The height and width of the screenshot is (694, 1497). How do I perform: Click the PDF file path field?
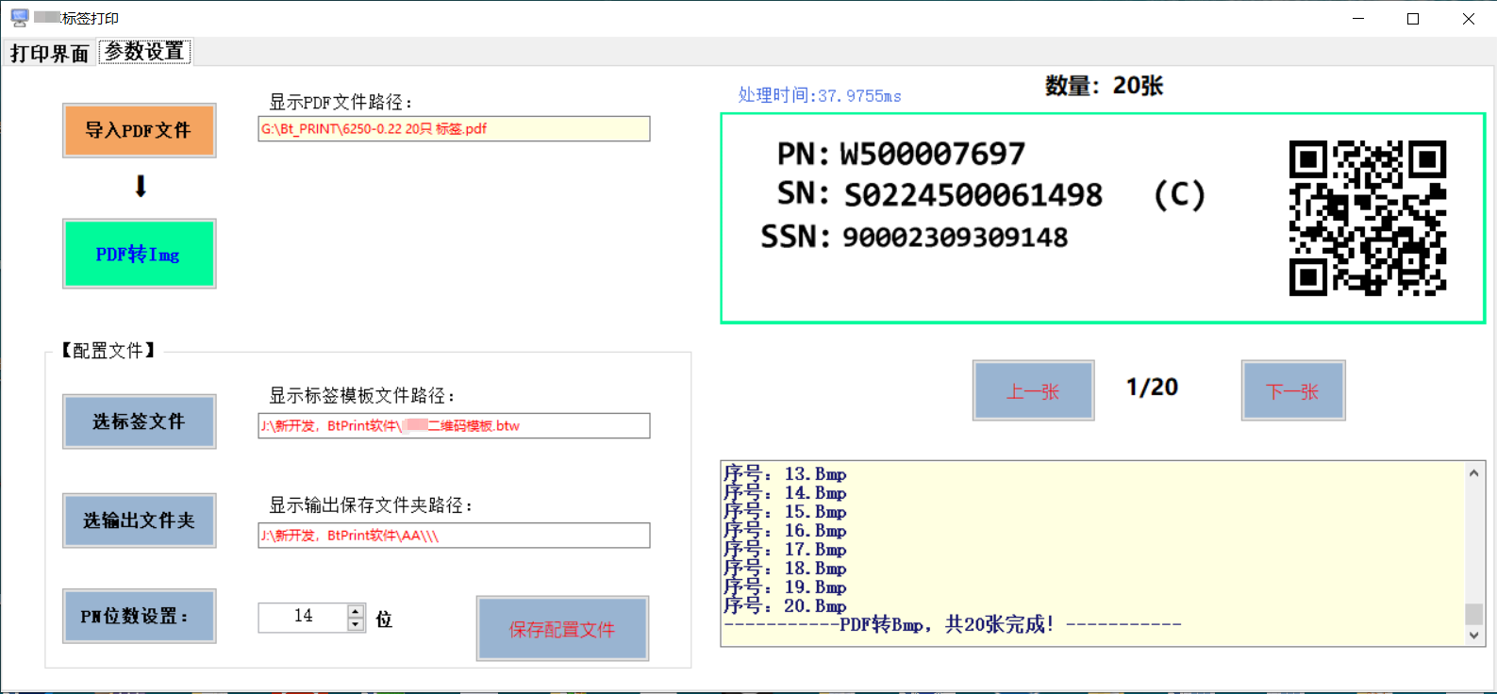[454, 129]
